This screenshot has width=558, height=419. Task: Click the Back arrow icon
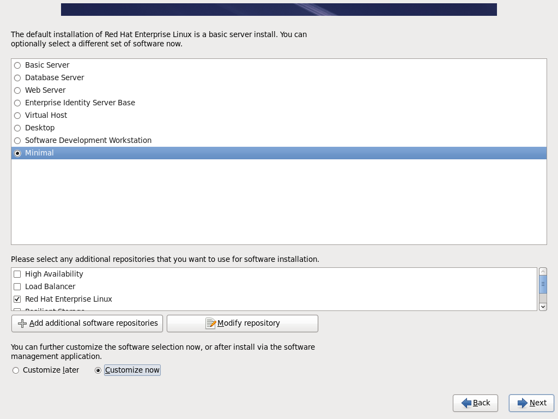click(x=466, y=403)
